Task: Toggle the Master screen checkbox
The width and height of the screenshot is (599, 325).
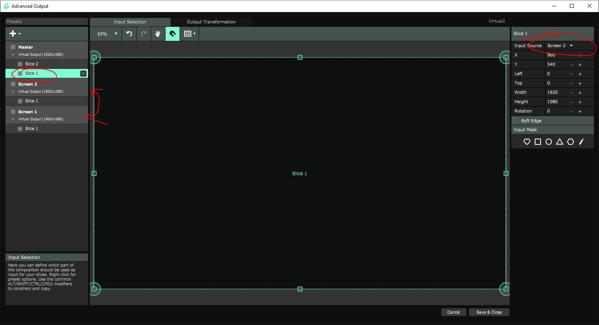Action: pyautogui.click(x=13, y=47)
